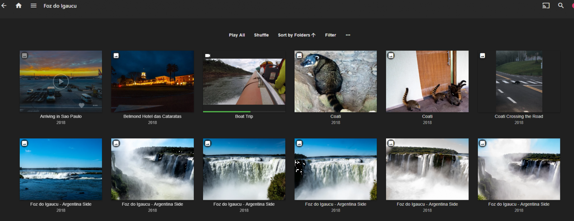574x221 pixels.
Task: Click the video camera icon on Boat Trip
Action: point(207,55)
